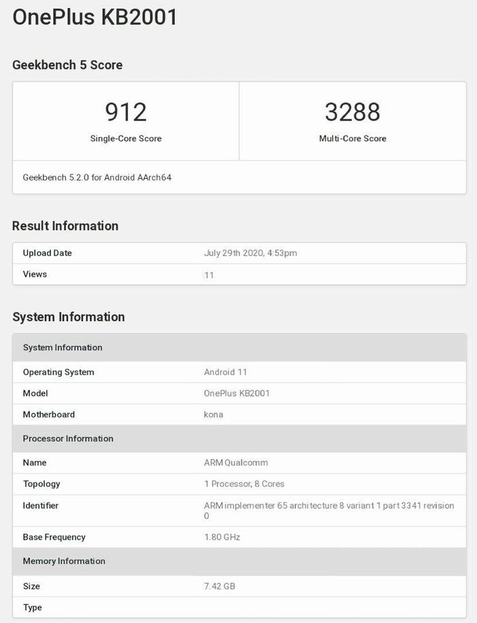Click the ARM Qualcomm processor name
The height and width of the screenshot is (623, 477).
pos(236,463)
